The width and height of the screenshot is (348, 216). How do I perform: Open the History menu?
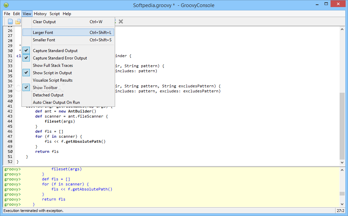point(40,14)
